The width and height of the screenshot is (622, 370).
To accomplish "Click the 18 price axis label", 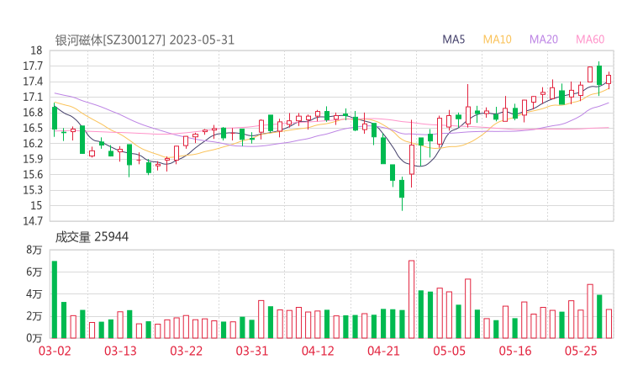I will (36, 50).
